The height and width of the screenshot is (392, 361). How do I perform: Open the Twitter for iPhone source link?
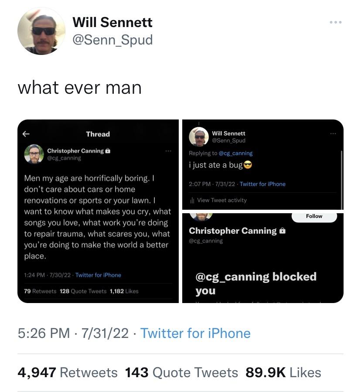pos(195,333)
